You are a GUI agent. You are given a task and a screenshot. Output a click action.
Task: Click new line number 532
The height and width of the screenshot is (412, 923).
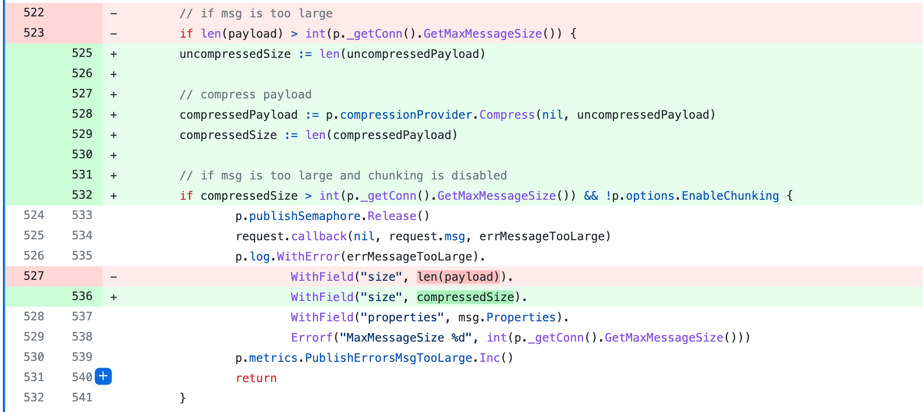82,195
